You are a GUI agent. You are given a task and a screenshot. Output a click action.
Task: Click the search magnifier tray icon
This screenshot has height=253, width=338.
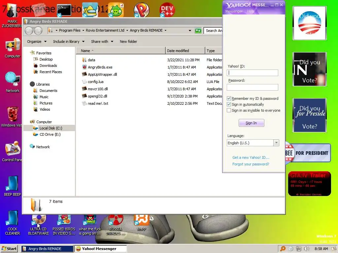[x=283, y=249]
